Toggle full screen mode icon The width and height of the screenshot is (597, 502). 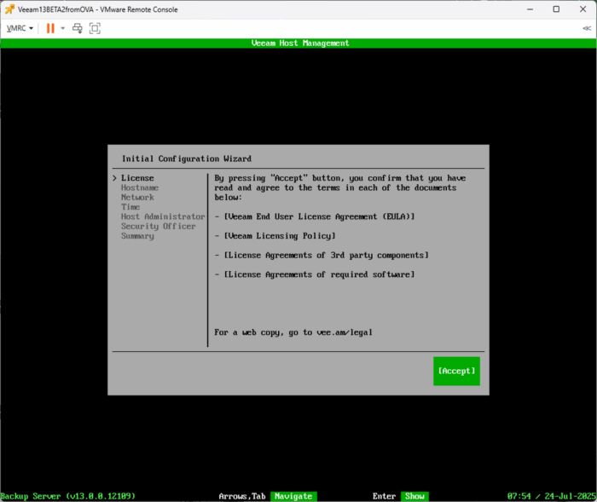pyautogui.click(x=95, y=28)
